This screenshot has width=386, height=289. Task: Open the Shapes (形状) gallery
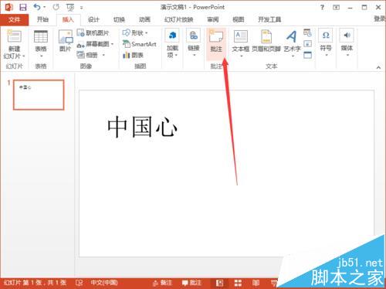point(135,33)
